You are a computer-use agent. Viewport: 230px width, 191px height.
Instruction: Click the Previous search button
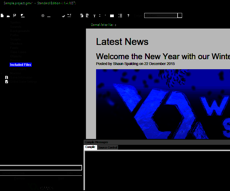point(20,178)
